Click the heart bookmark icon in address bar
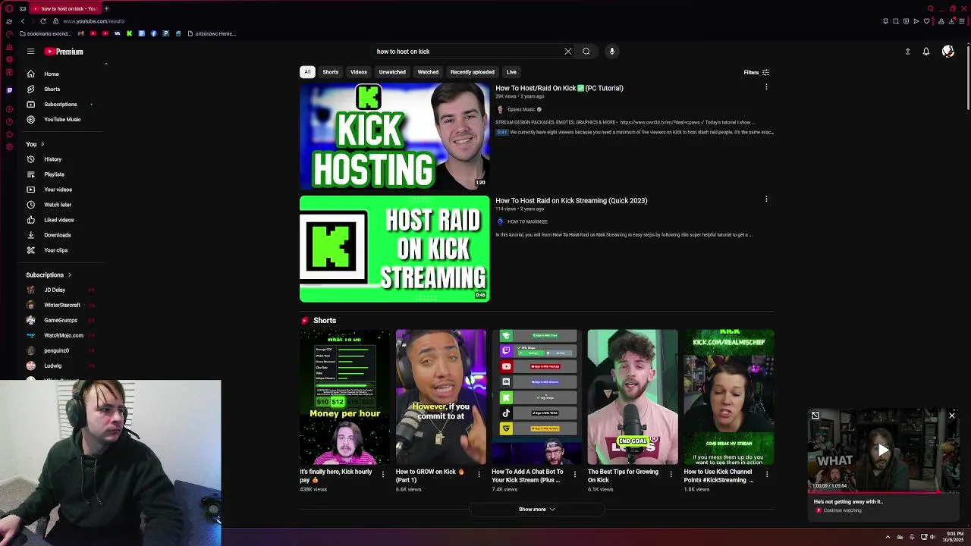The width and height of the screenshot is (971, 546). point(926,21)
